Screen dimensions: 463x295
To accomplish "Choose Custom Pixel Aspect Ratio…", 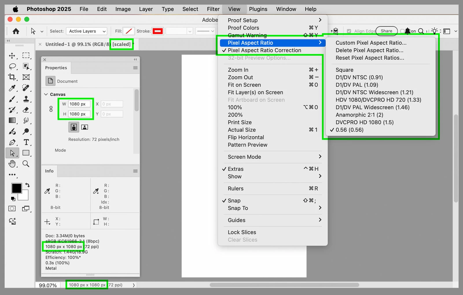I will pyautogui.click(x=380, y=43).
